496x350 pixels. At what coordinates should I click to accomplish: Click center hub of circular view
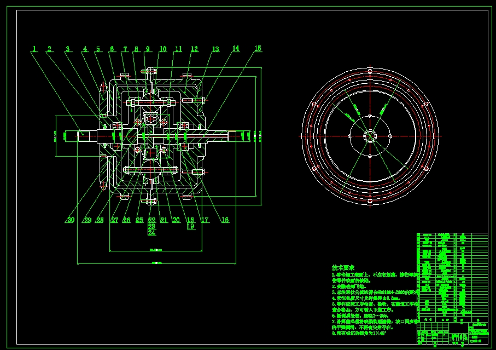370,136
